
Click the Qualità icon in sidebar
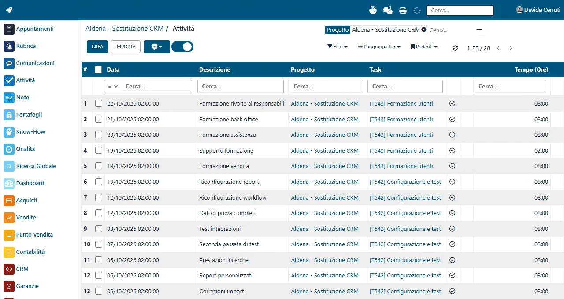[x=9, y=149]
